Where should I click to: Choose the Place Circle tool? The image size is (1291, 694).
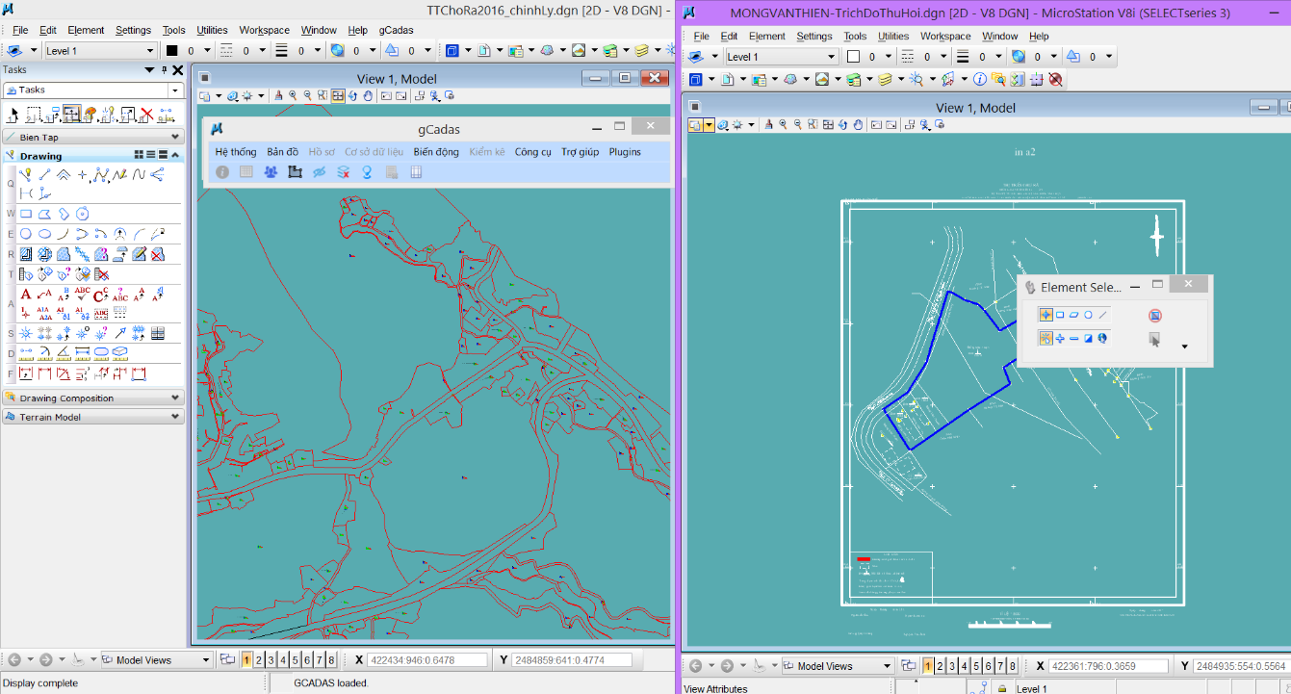coord(26,234)
